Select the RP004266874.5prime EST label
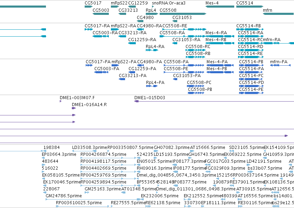 [103, 154]
